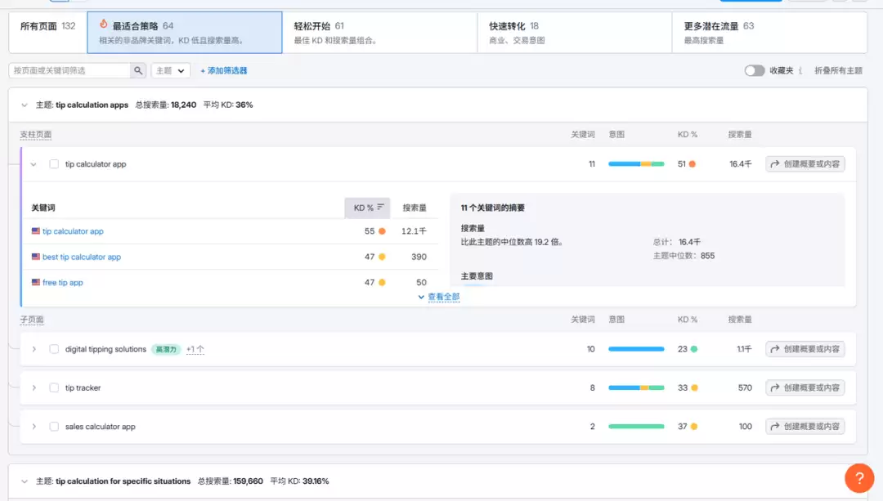Click US flag icon beside tip calculator app keyword
Screen dimensions: 883x501
pyautogui.click(x=35, y=230)
